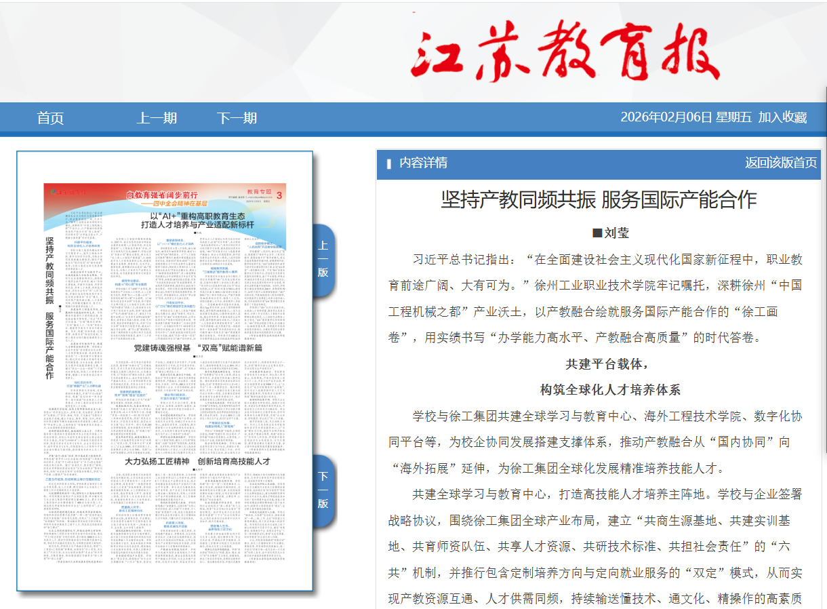Open the 党建铸魂强根基 article on the page
Viewport: 827px width, 609px height.
pyautogui.click(x=197, y=348)
